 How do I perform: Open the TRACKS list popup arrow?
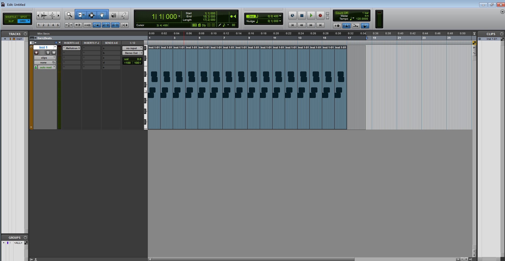(25, 34)
